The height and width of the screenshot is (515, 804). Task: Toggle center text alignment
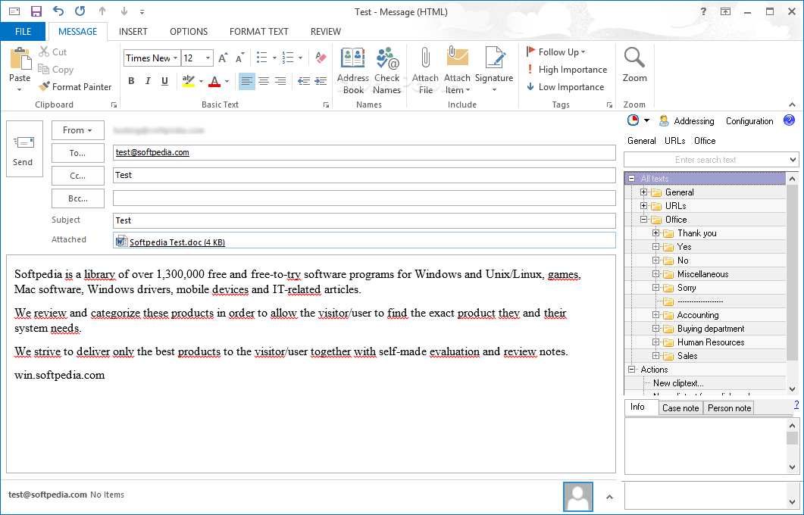pos(264,81)
